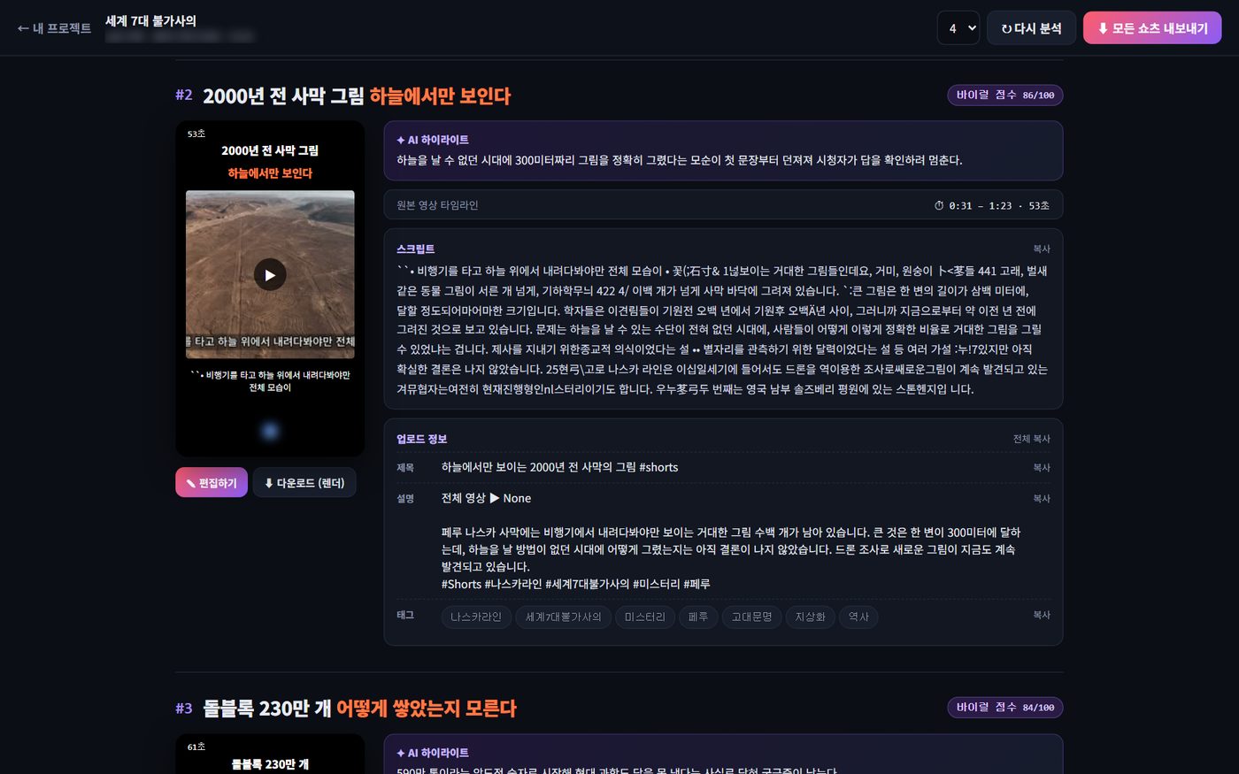Select the 지상화 tag chip
The image size is (1239, 774).
tap(810, 617)
